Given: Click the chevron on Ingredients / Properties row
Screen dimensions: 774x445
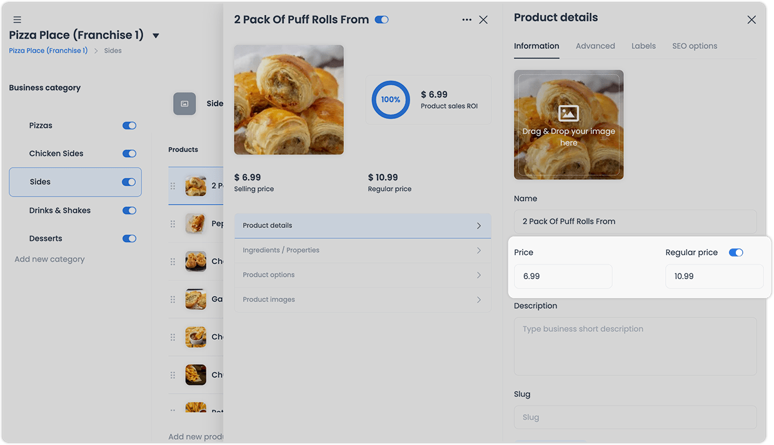Looking at the screenshot, I should pyautogui.click(x=479, y=250).
